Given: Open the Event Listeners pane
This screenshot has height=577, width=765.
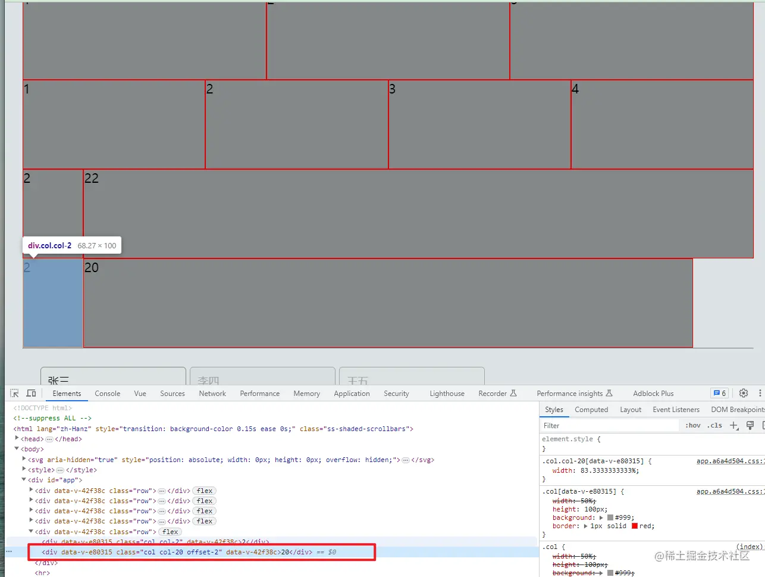Looking at the screenshot, I should click(x=676, y=410).
